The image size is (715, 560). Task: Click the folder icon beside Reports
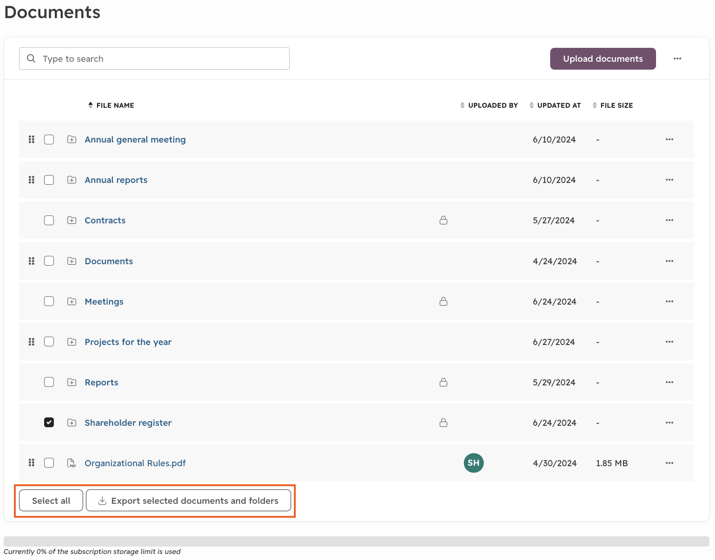[71, 382]
